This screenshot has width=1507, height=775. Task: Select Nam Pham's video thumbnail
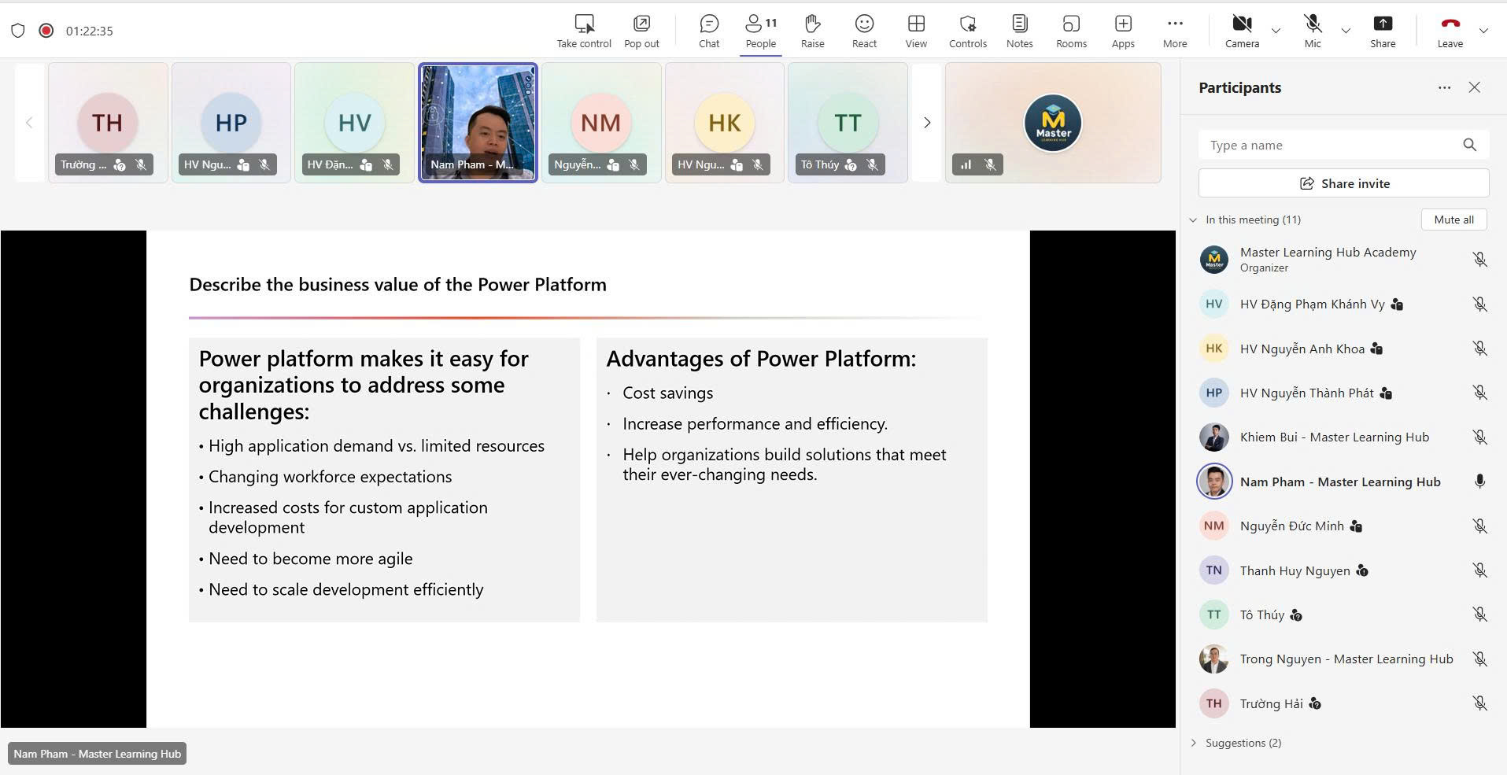[478, 122]
